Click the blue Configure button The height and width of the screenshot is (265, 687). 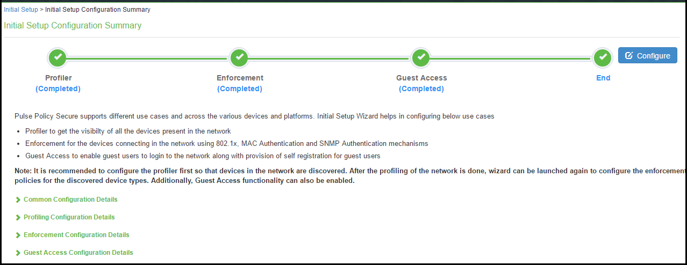pos(647,56)
